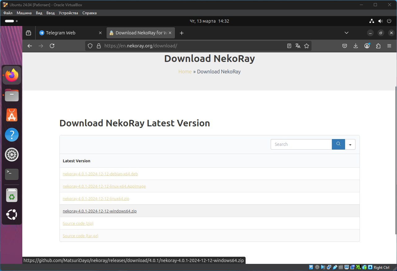Switch to the Telegram Web tab
The width and height of the screenshot is (397, 271).
pos(71,33)
